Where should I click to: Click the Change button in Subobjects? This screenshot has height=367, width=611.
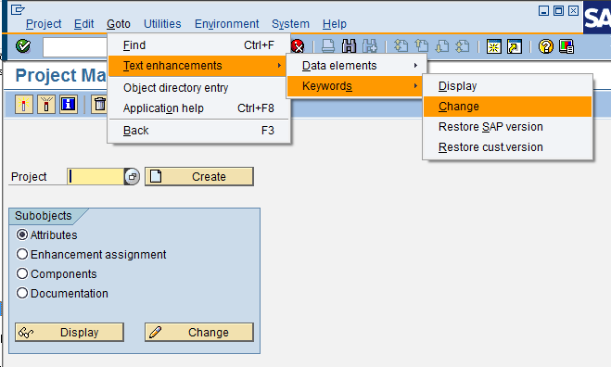click(x=199, y=333)
